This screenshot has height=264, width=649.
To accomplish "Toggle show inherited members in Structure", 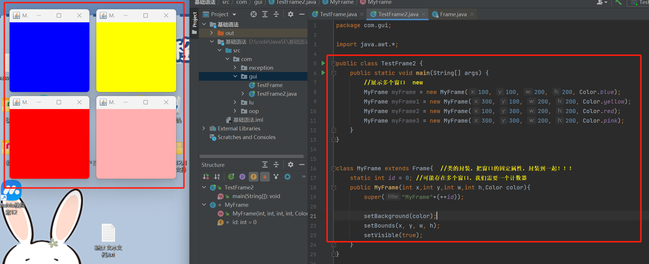I will 231,177.
